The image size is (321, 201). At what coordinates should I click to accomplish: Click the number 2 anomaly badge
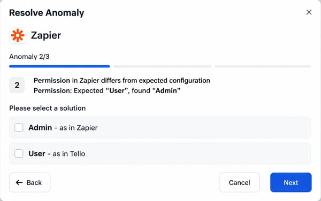(x=17, y=85)
